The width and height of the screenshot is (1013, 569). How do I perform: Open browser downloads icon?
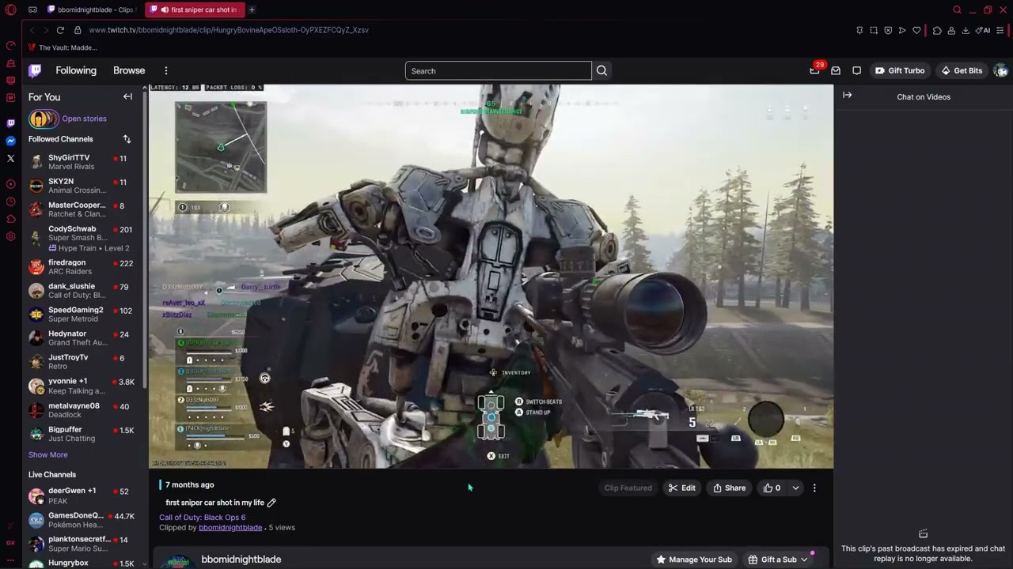[x=966, y=30]
